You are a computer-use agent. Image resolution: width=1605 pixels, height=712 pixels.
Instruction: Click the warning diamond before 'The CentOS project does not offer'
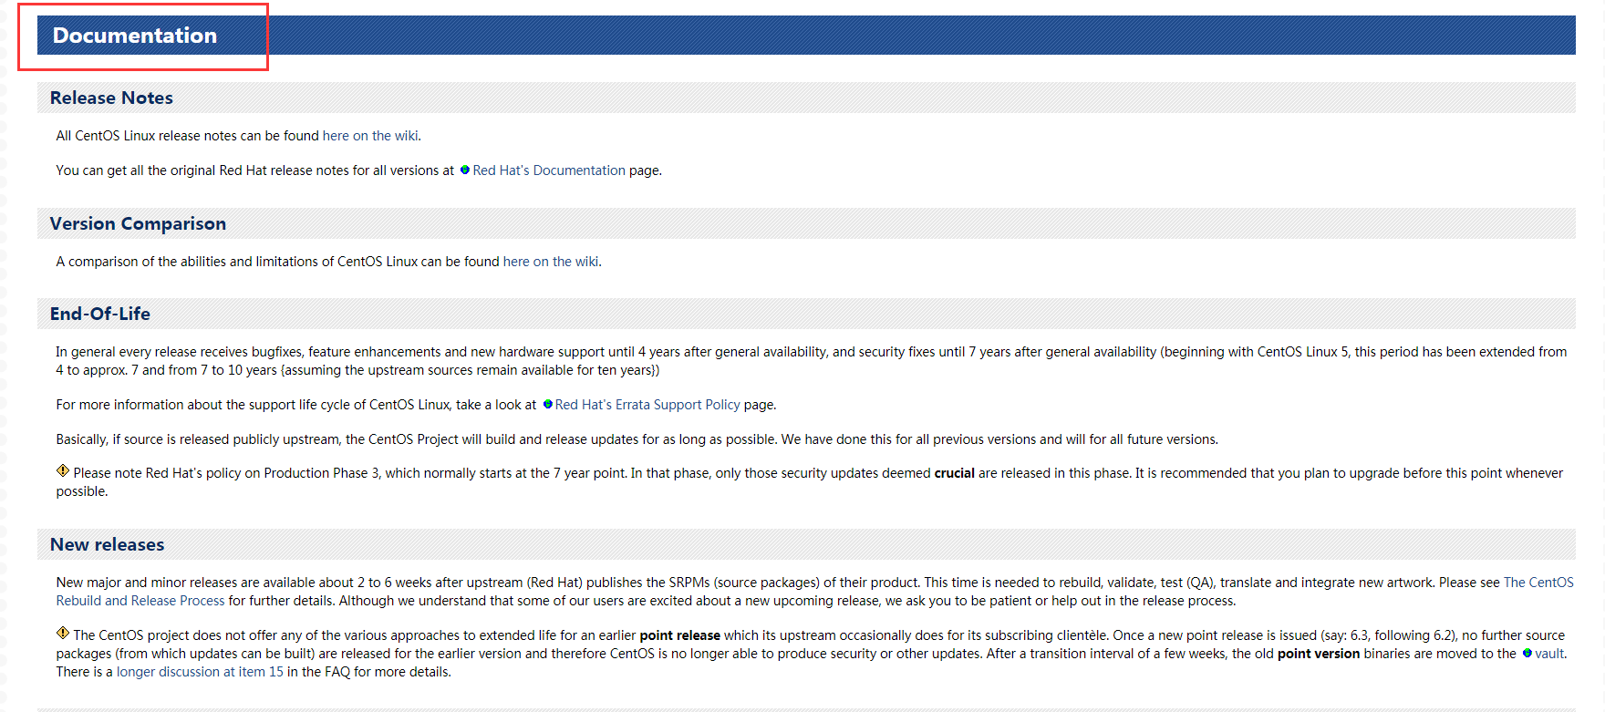[x=63, y=634]
